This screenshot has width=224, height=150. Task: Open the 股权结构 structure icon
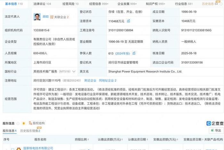tap(30, 123)
